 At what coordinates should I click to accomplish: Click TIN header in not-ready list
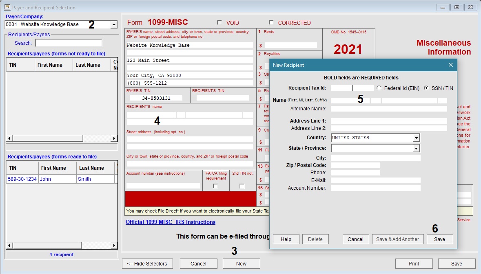(x=20, y=65)
